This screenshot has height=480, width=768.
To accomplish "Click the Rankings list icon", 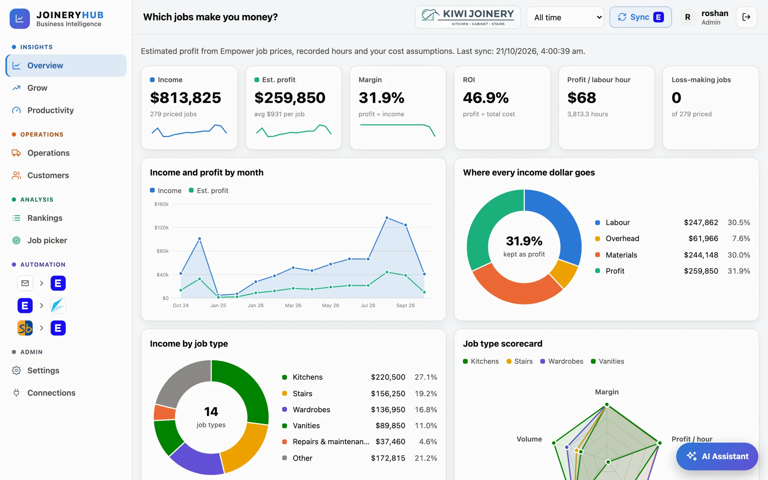I will (16, 218).
